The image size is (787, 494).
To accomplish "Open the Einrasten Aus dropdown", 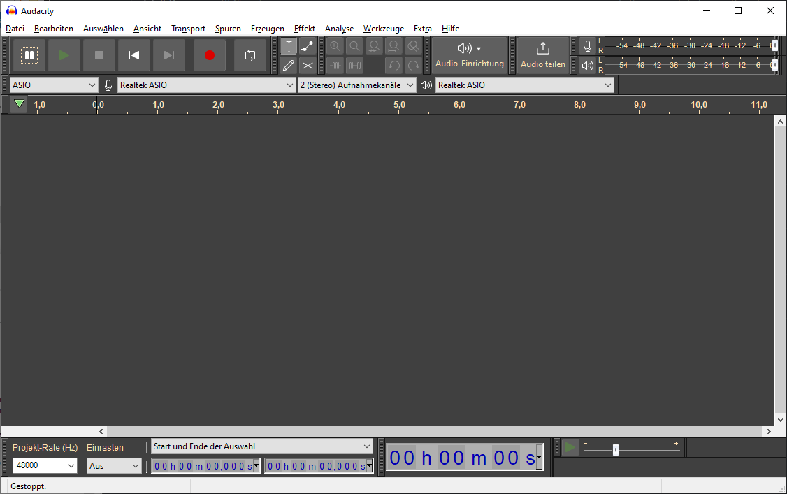I will (114, 465).
